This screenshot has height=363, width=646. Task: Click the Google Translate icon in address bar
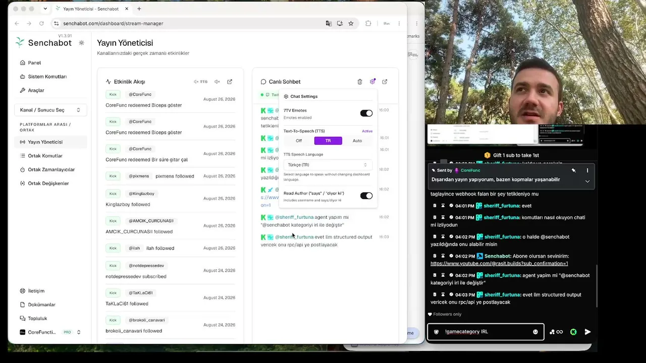pyautogui.click(x=329, y=23)
